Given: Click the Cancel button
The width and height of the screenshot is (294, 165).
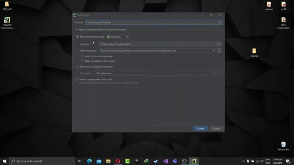Looking at the screenshot, I should tap(216, 128).
